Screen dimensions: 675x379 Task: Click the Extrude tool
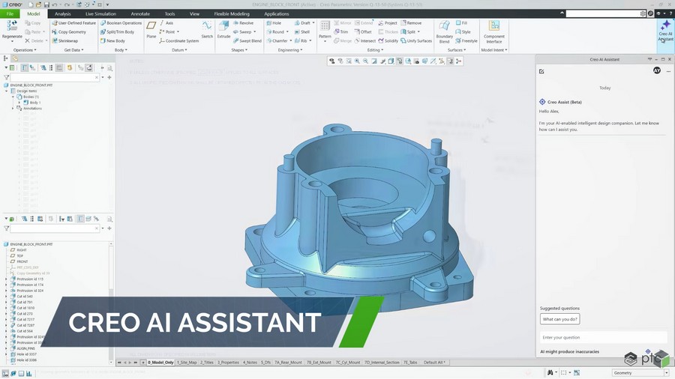point(223,30)
